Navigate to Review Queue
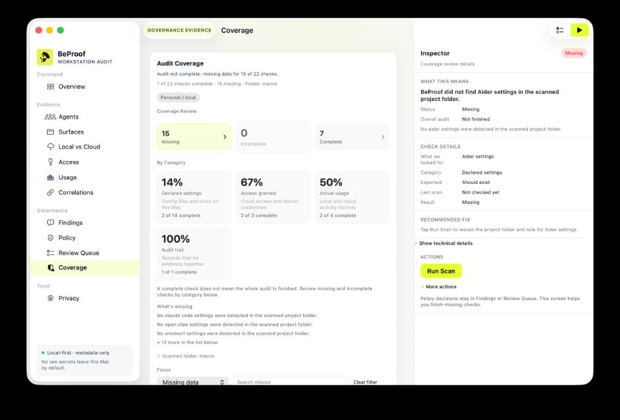The height and width of the screenshot is (420, 620). pyautogui.click(x=85, y=253)
